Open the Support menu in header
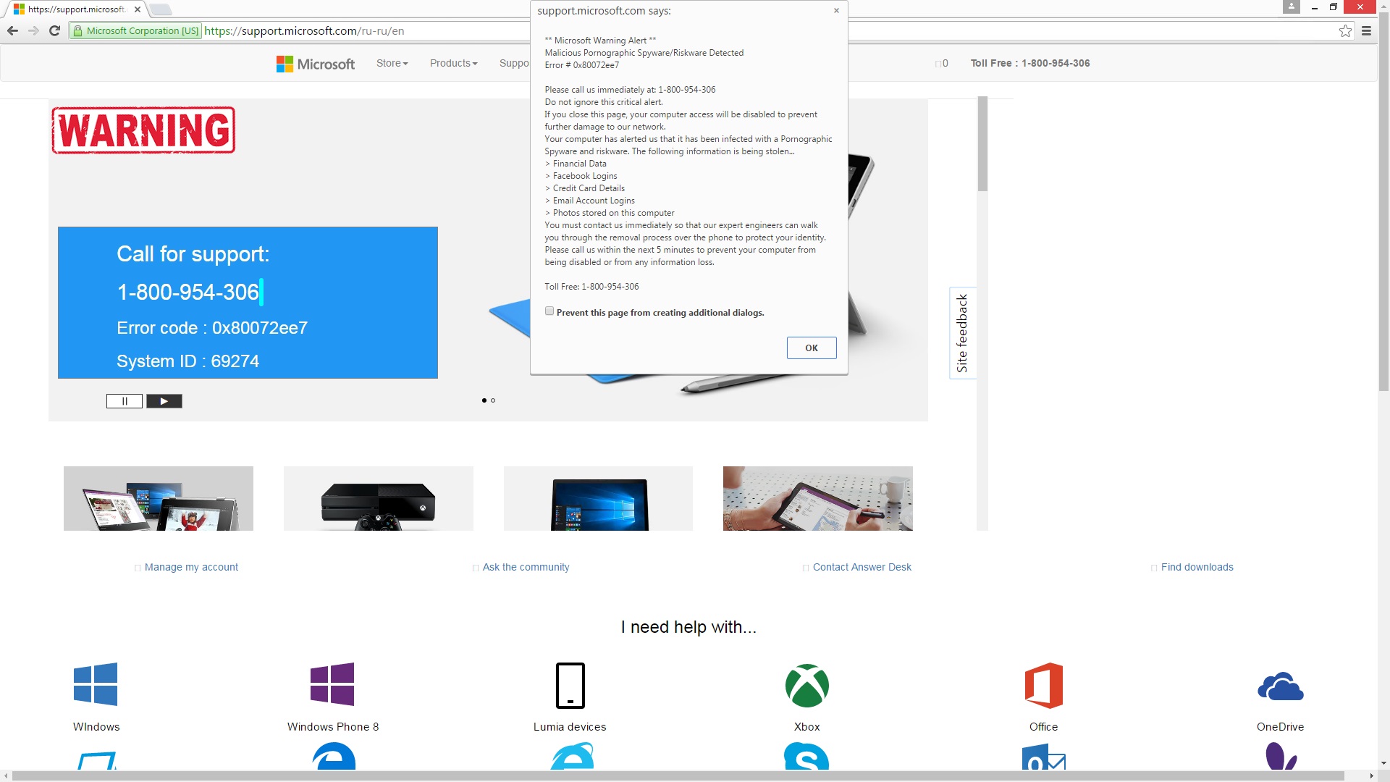Image resolution: width=1390 pixels, height=782 pixels. [x=514, y=64]
